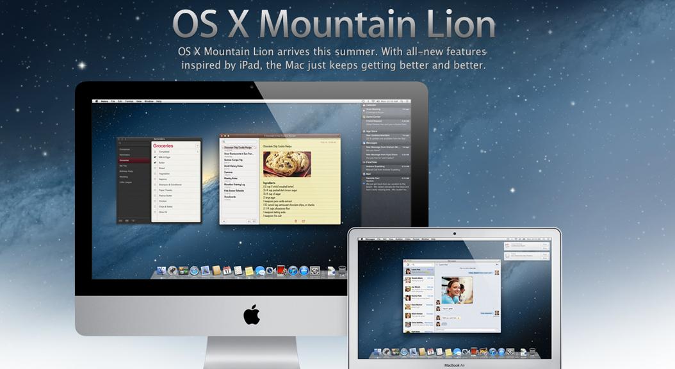
Task: Uncheck the Butter reminder checkbox
Action: 155,163
